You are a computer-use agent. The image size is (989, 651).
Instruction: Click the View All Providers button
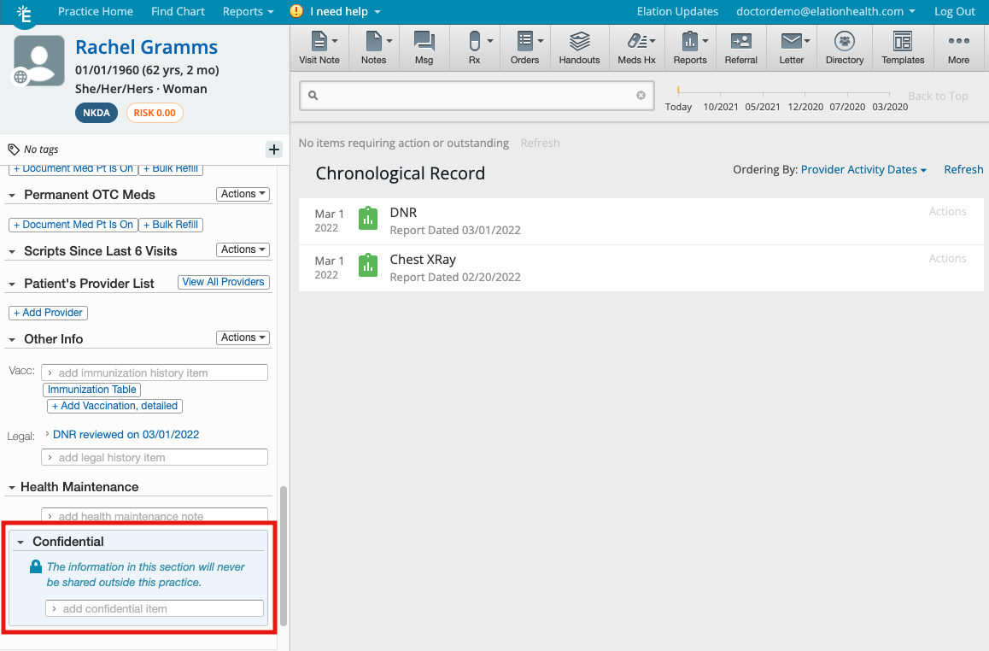point(223,282)
